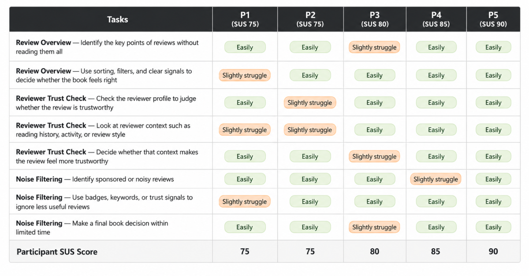Click P4 'Easily' badge for reviewer profile check
Viewport: 529px width, 276px height.
(436, 103)
